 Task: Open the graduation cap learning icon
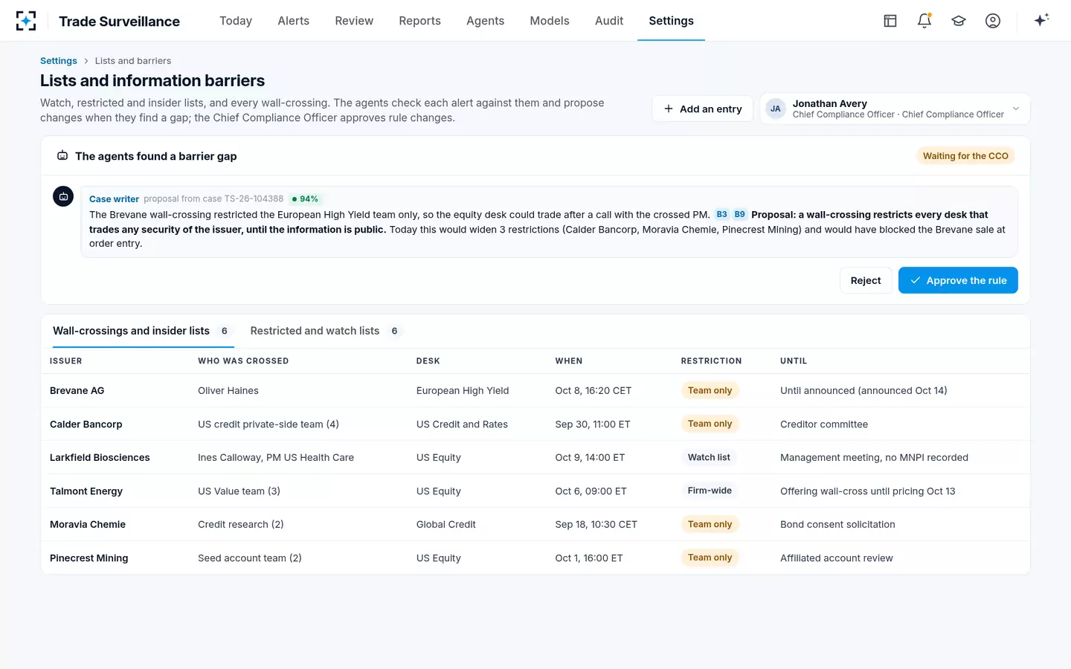click(959, 21)
